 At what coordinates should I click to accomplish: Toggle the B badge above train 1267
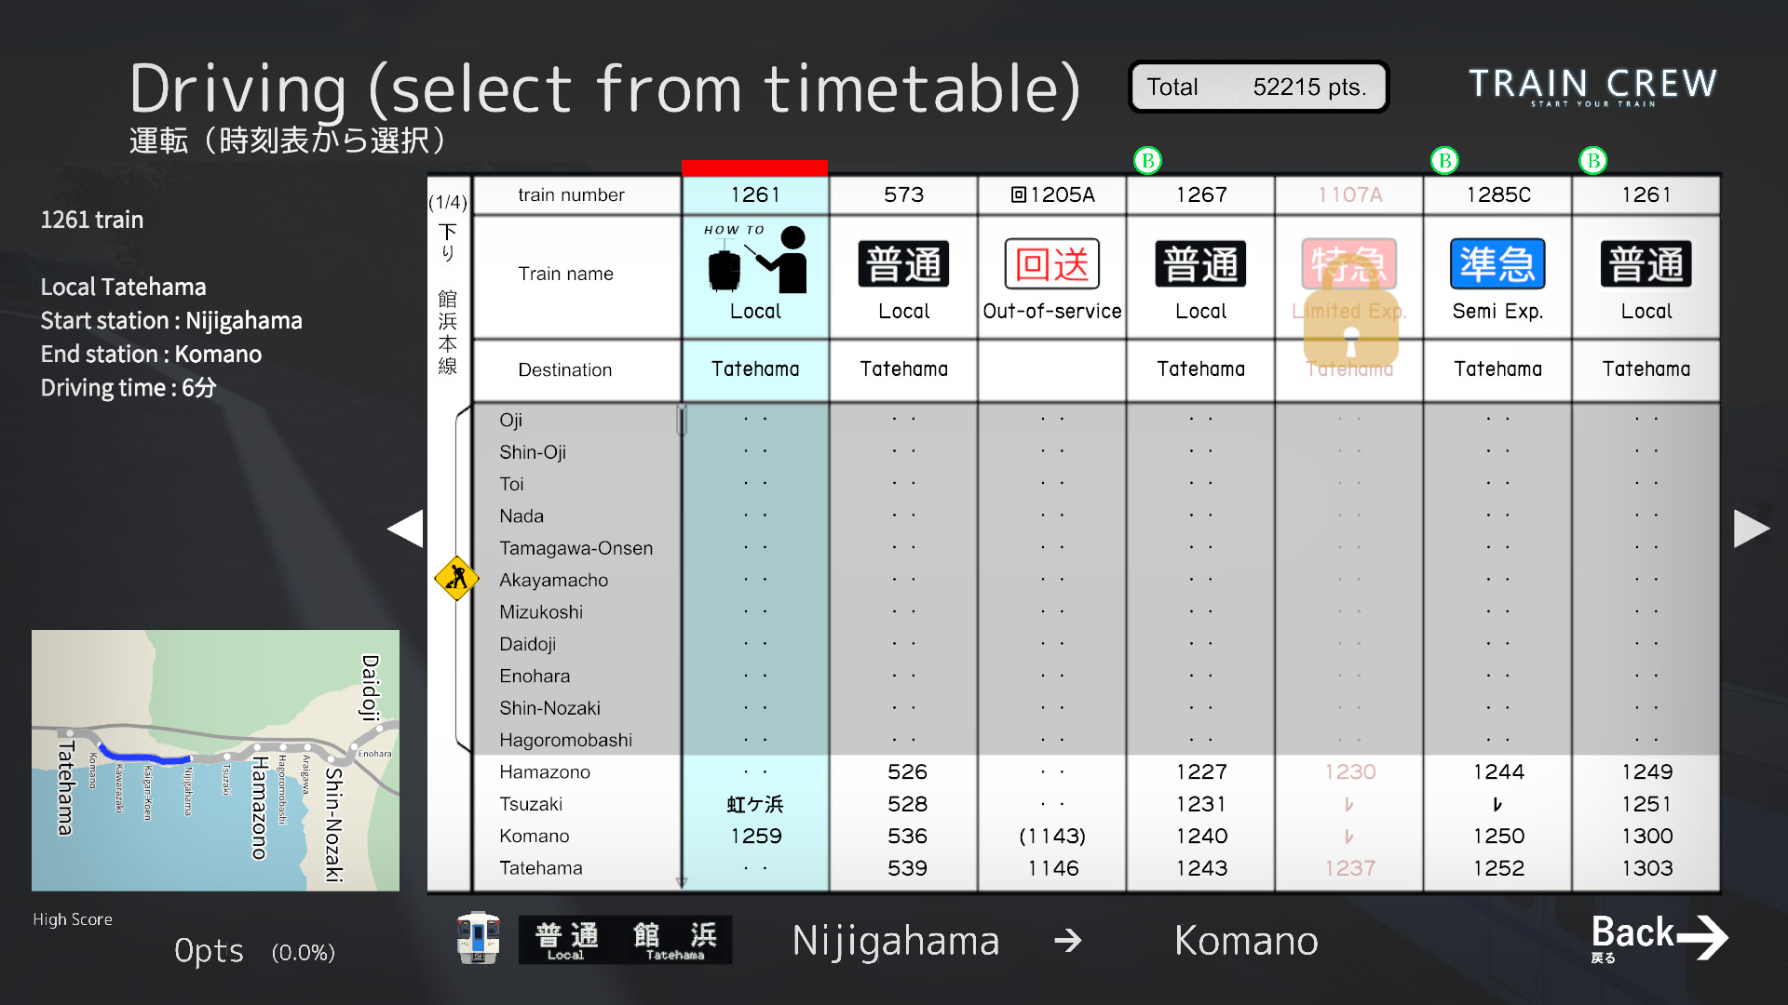pos(1147,159)
